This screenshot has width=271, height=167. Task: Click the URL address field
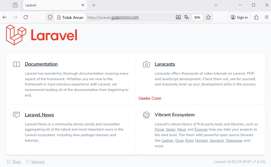tap(130, 17)
